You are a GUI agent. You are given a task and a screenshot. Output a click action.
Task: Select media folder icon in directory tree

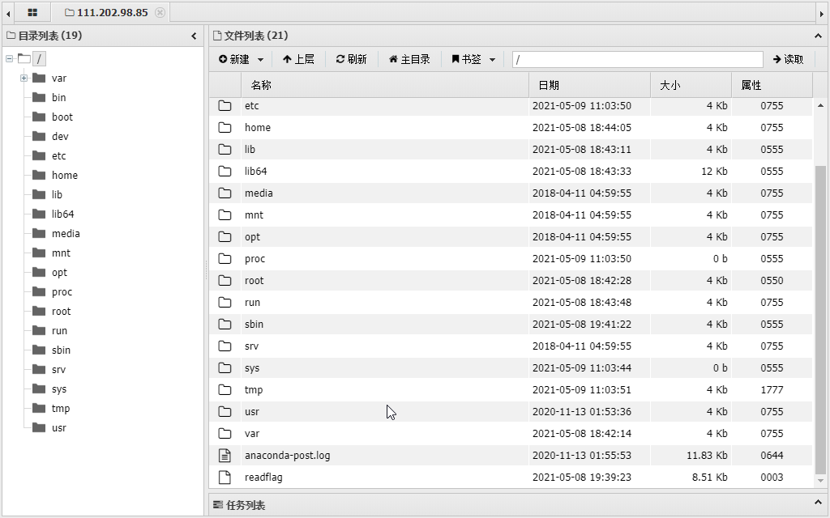coord(39,233)
